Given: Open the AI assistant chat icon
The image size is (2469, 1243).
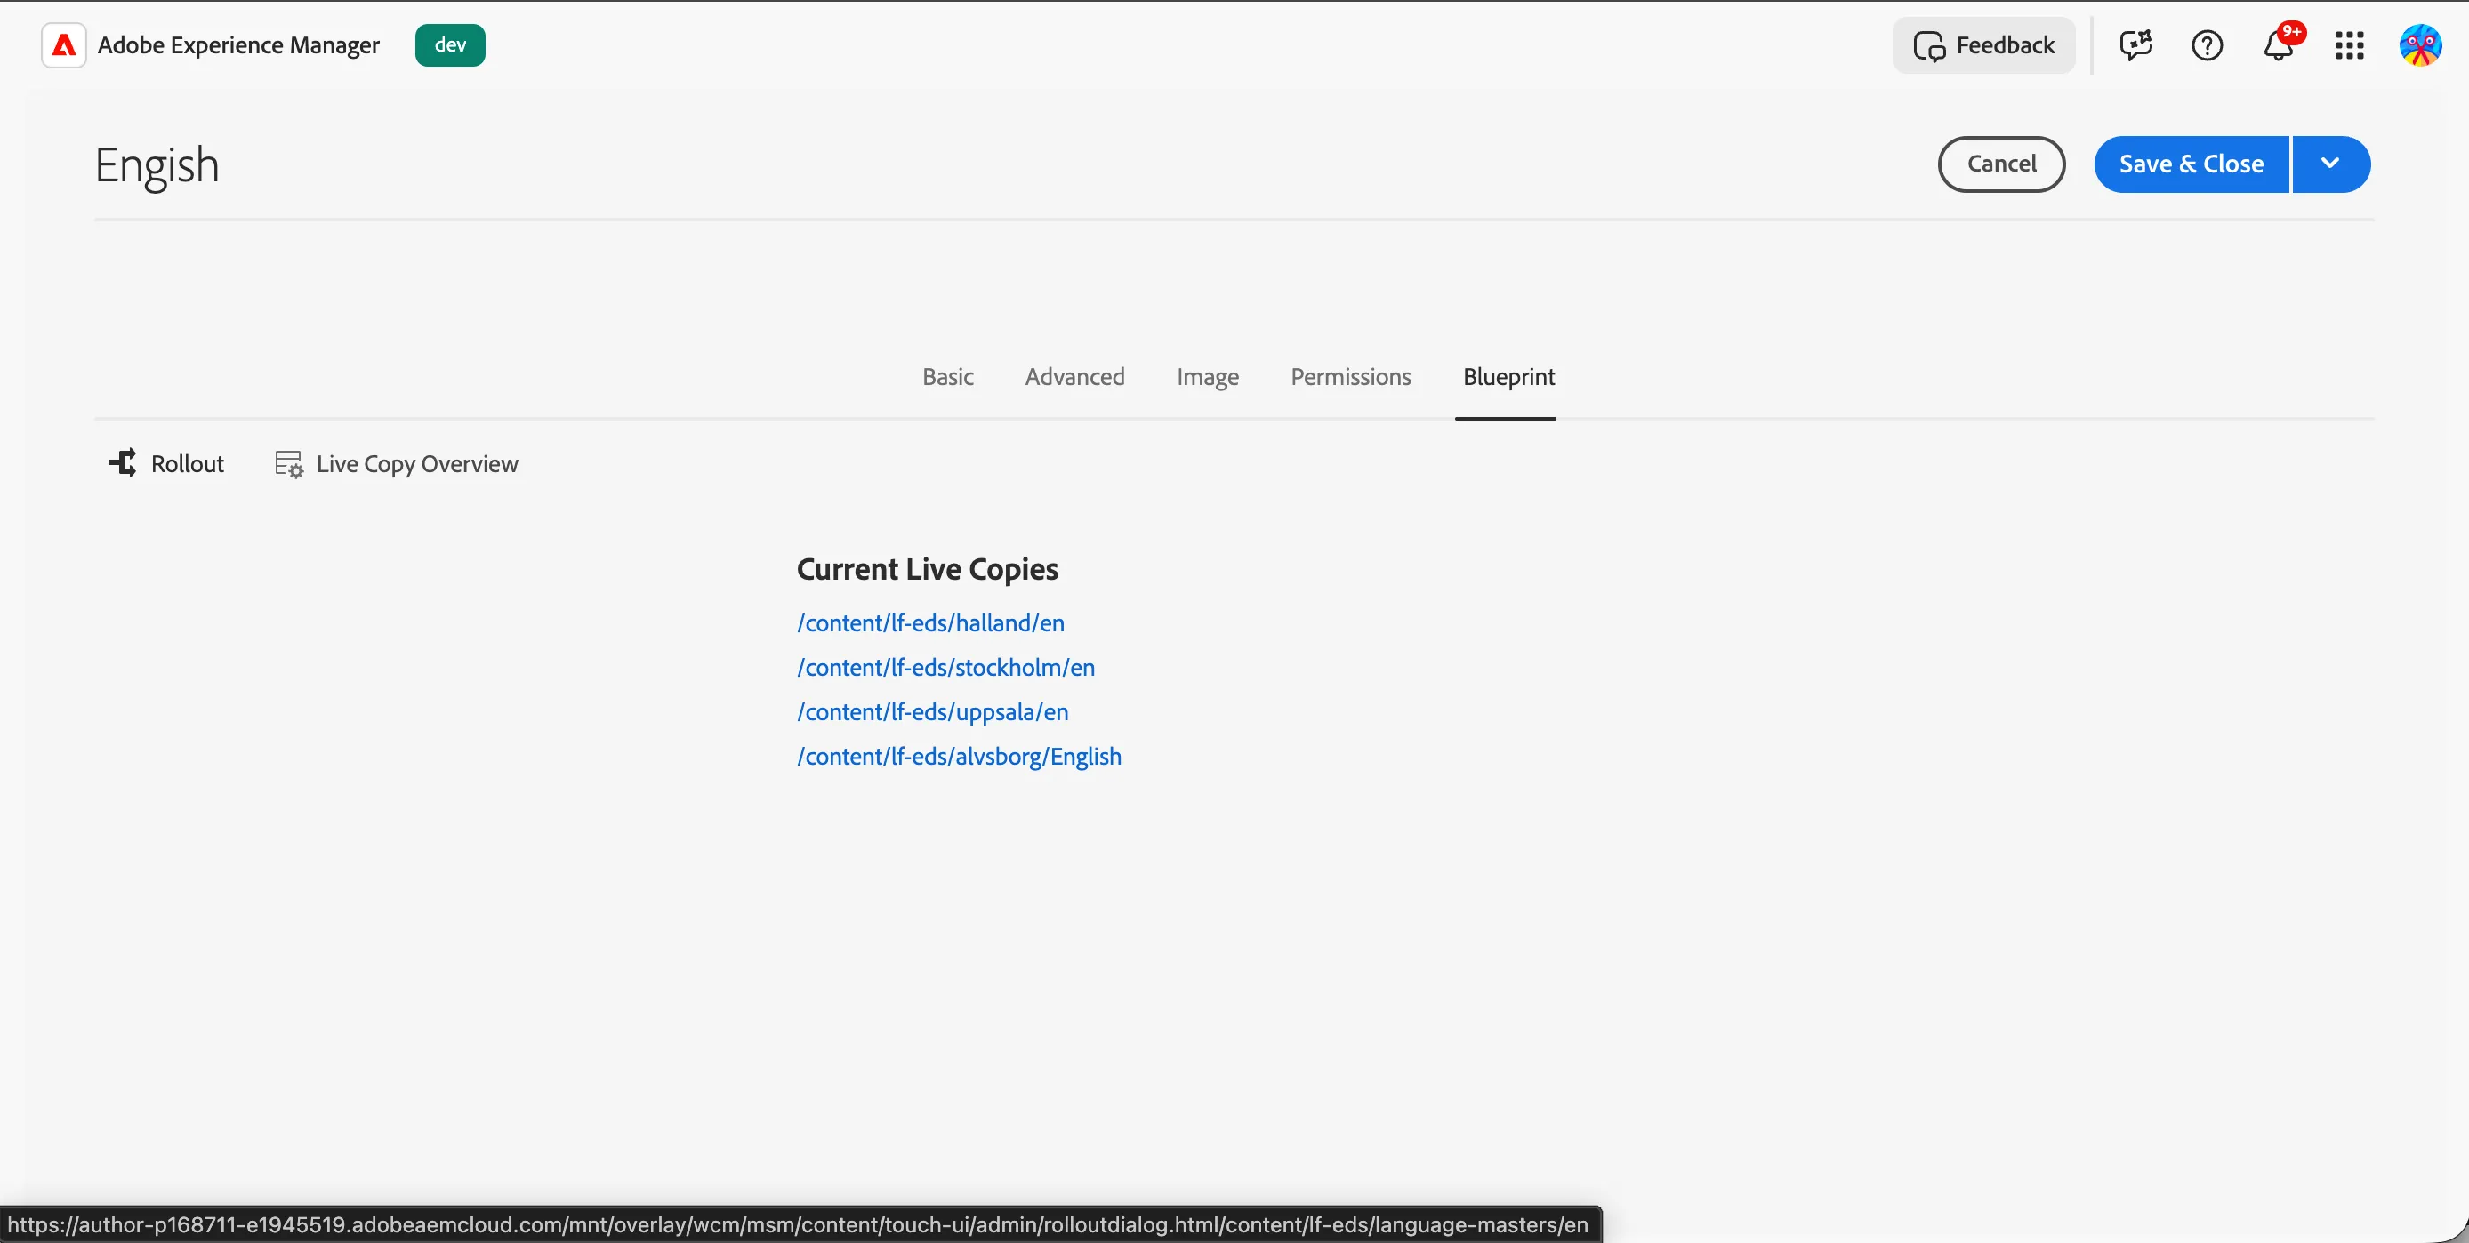Looking at the screenshot, I should tap(2135, 45).
